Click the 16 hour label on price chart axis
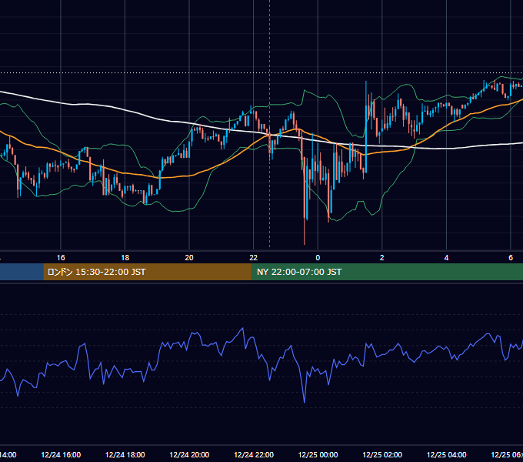This screenshot has height=462, width=523. [x=61, y=258]
